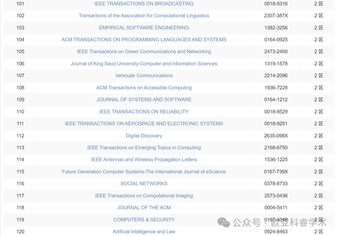Open IEEE Antennas and Wireless Propagation Letters
Screen dimensions: 337x236
[x=144, y=160]
